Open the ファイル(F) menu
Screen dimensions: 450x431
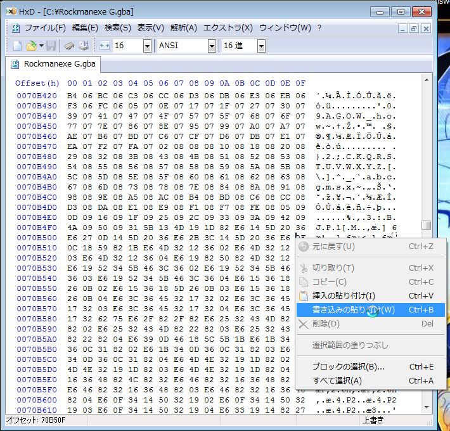coord(46,28)
